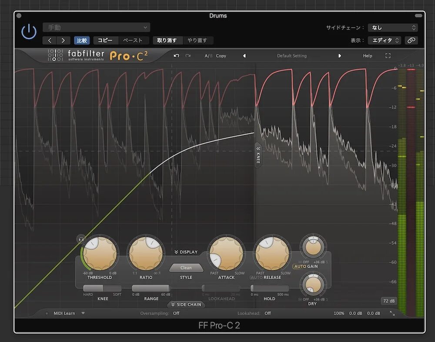
Task: Toggle the Lookahead Off setting
Action: (x=268, y=313)
